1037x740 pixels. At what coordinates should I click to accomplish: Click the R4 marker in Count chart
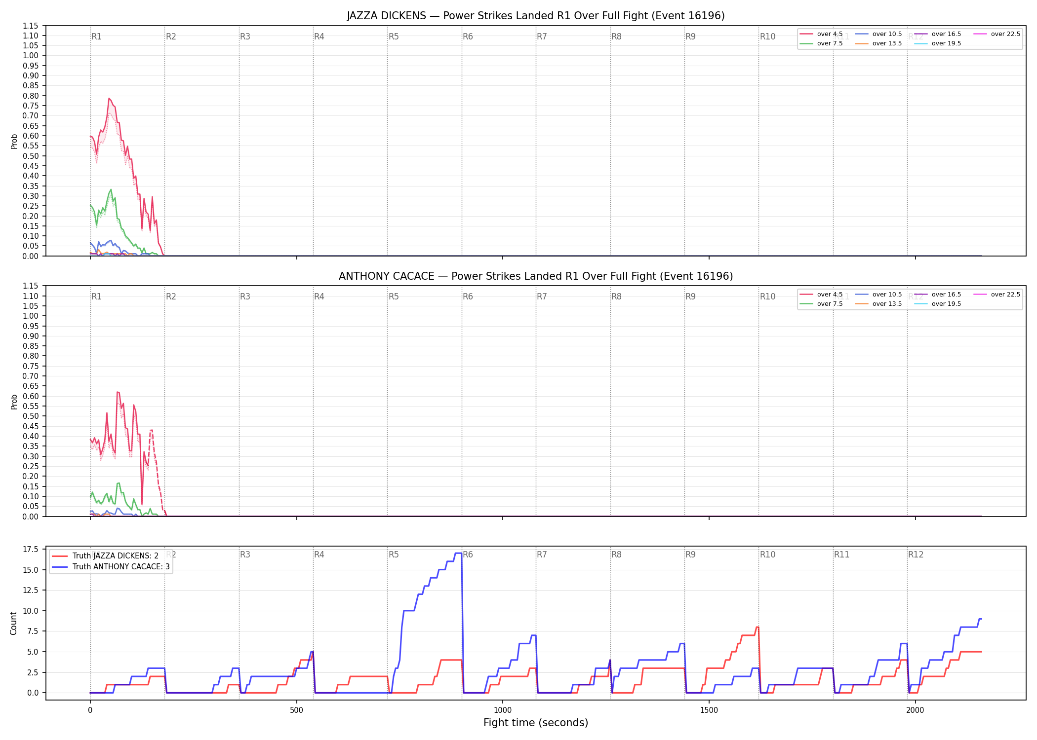[x=319, y=555]
